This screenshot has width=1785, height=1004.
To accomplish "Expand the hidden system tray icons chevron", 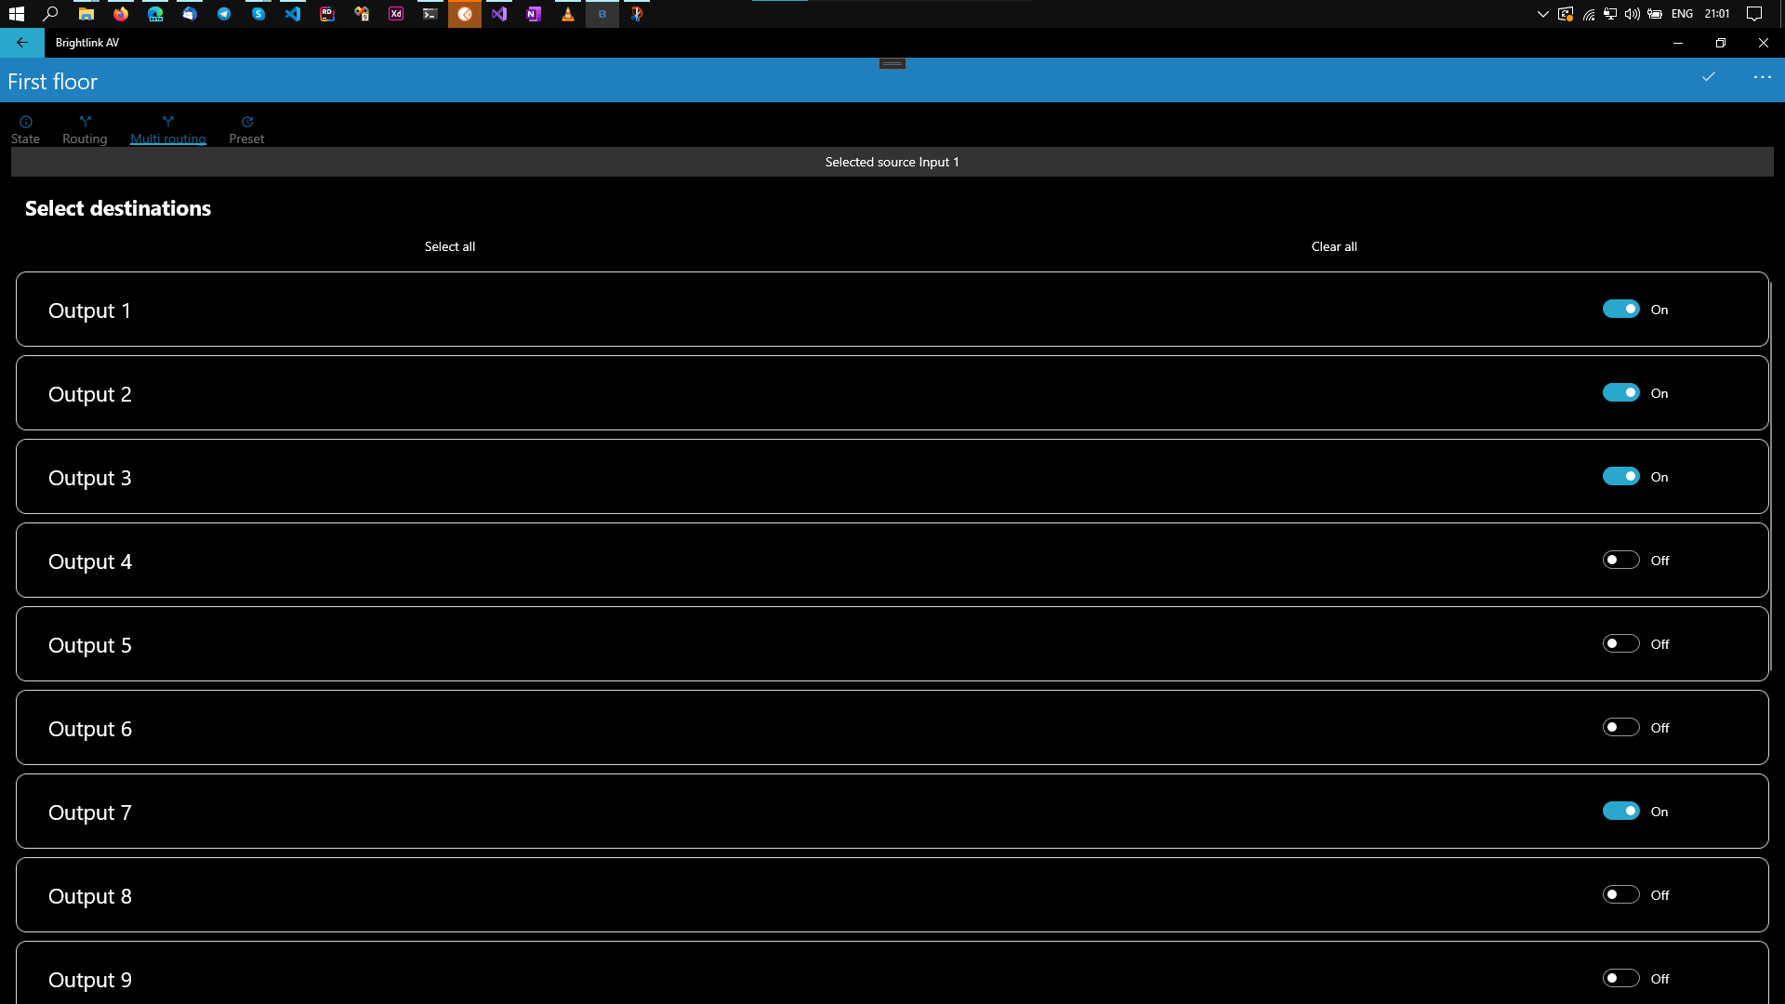I will click(1542, 14).
